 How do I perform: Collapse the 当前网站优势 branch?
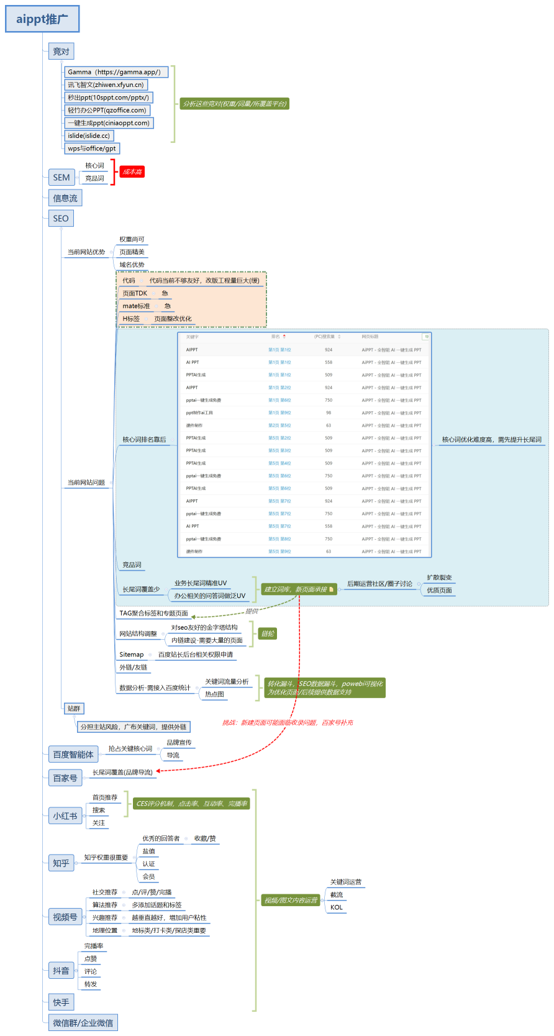pyautogui.click(x=111, y=252)
